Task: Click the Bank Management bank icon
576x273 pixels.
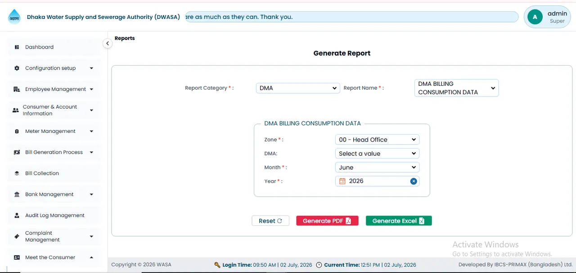Action: (x=17, y=194)
